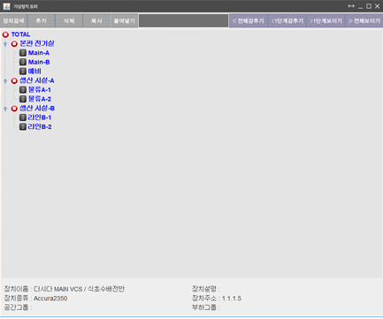Click the 장치주소 1.1.1.5 address text
The width and height of the screenshot is (383, 319).
point(217,299)
